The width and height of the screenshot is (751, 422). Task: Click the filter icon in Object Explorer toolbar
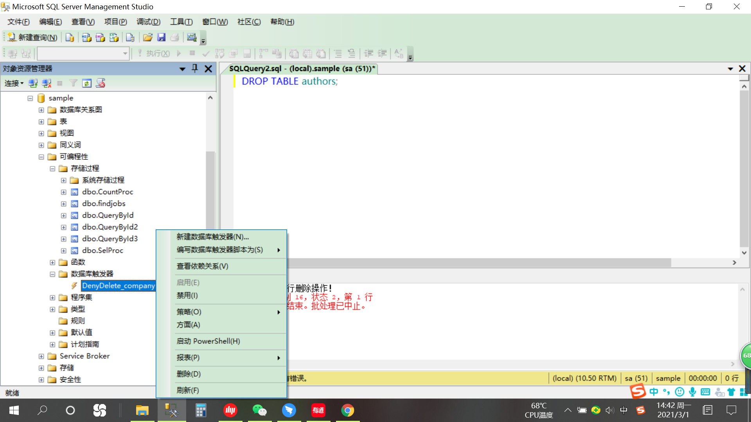(x=73, y=83)
